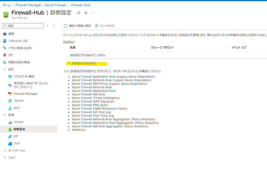267x175 pixels.
Task: Click Azure Firewall Flow Trace Log text
Action: (93, 116)
